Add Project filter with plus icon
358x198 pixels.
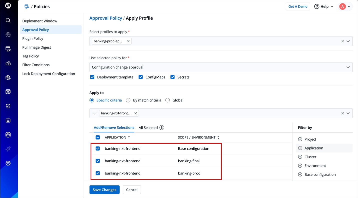pos(300,139)
